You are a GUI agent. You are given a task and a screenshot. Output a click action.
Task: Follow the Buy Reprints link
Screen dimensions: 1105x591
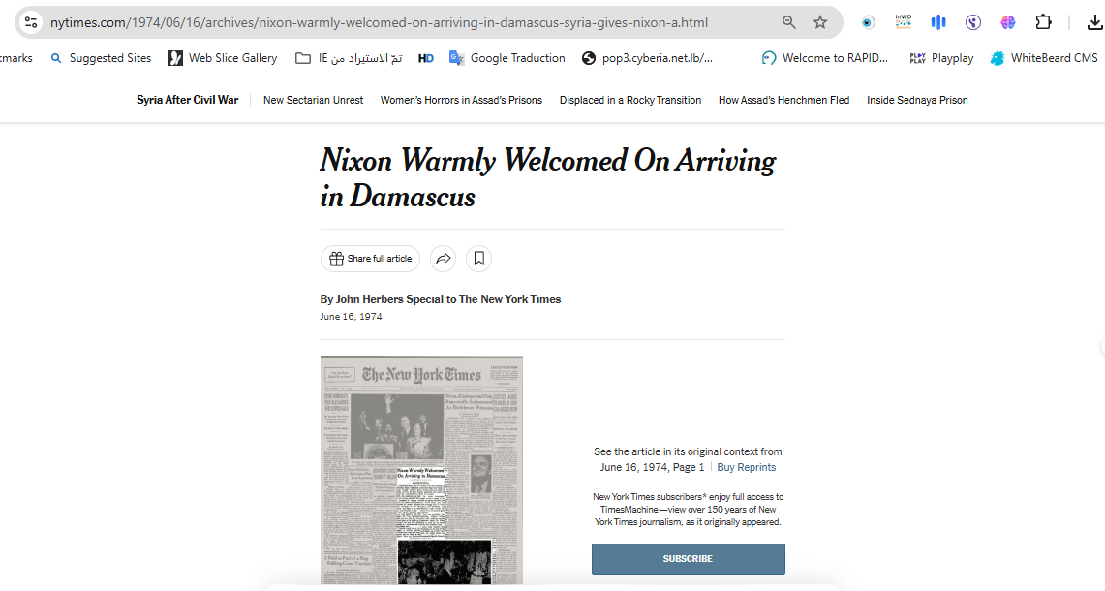coord(746,467)
